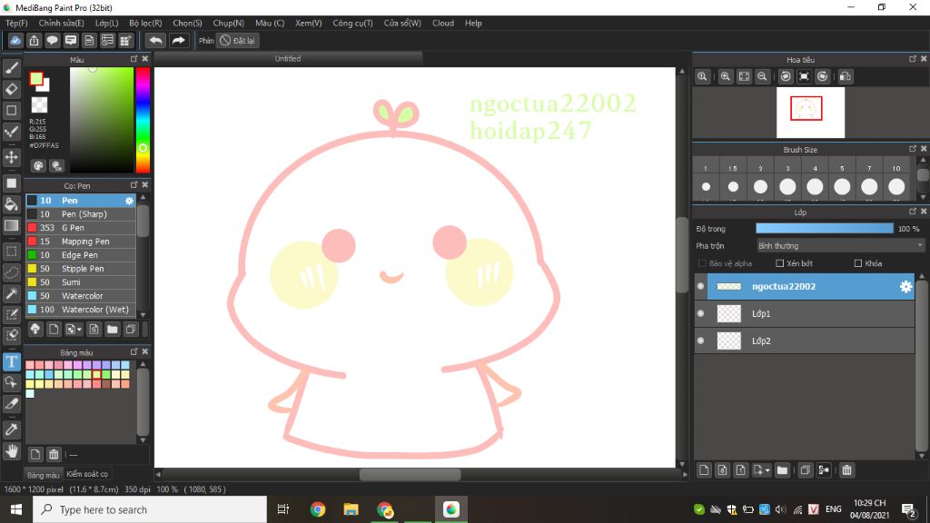Click brush list scroll-down arrow
The height and width of the screenshot is (523, 930).
[143, 315]
